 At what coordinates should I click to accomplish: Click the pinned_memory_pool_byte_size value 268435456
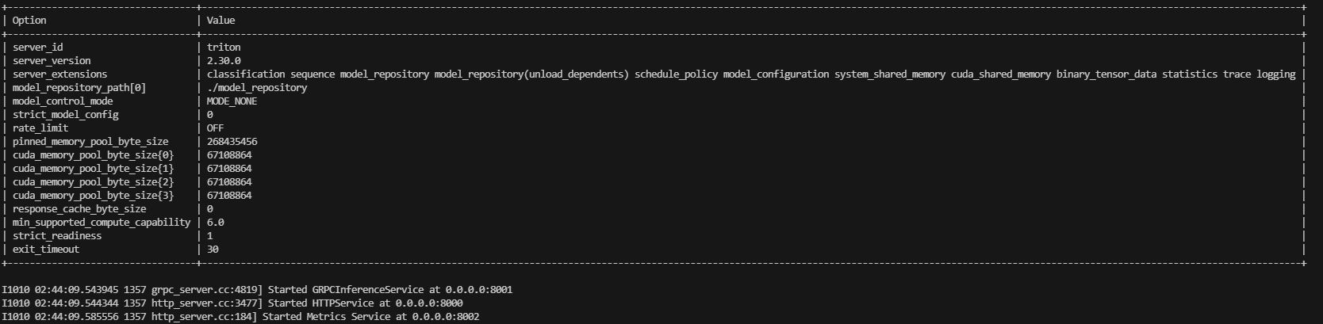tap(232, 142)
